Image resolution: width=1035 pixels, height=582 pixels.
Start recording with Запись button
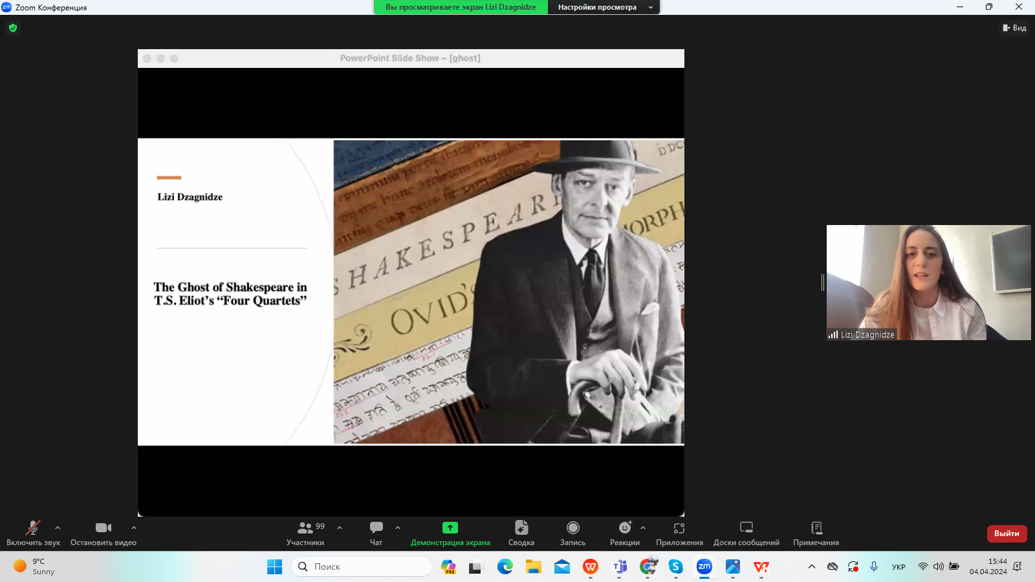[572, 533]
